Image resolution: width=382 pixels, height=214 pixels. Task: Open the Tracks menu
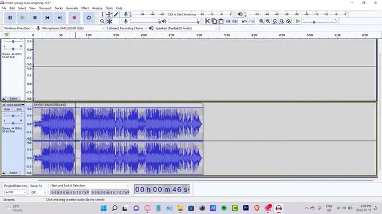(58, 8)
